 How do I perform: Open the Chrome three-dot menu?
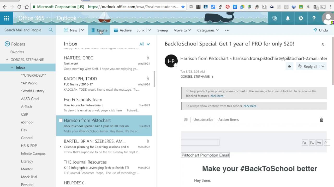(330, 7)
